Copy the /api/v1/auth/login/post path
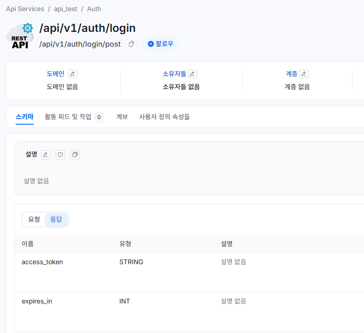The image size is (364, 333). coord(131,44)
